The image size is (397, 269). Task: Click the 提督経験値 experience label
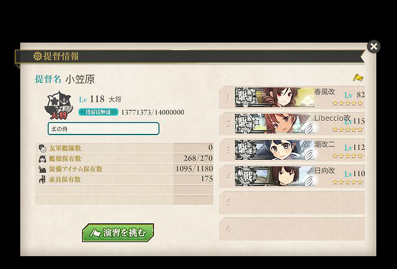point(98,112)
